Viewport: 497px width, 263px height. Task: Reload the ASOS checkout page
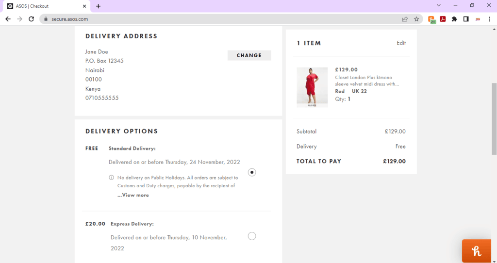click(31, 19)
